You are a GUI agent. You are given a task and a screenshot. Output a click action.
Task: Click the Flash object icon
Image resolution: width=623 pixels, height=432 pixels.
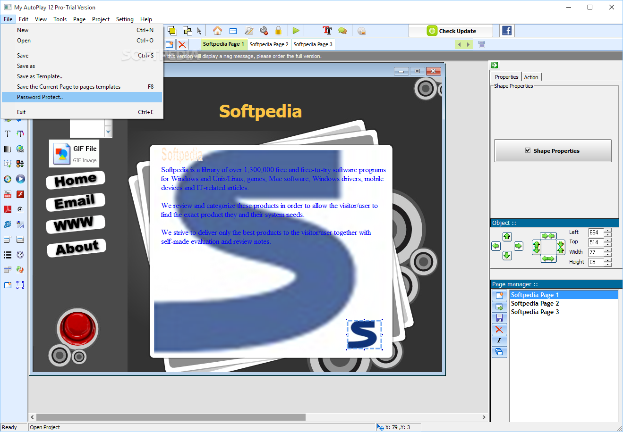click(20, 194)
